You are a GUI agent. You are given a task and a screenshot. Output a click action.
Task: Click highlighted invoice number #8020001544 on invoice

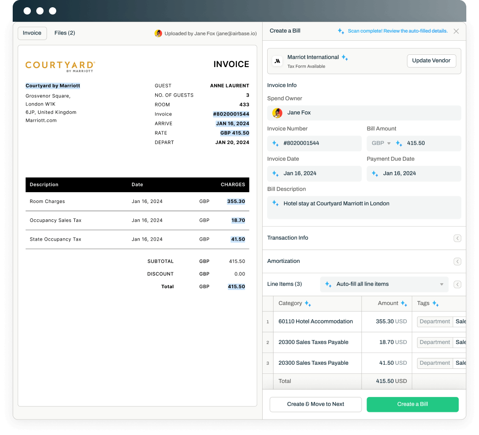click(231, 114)
